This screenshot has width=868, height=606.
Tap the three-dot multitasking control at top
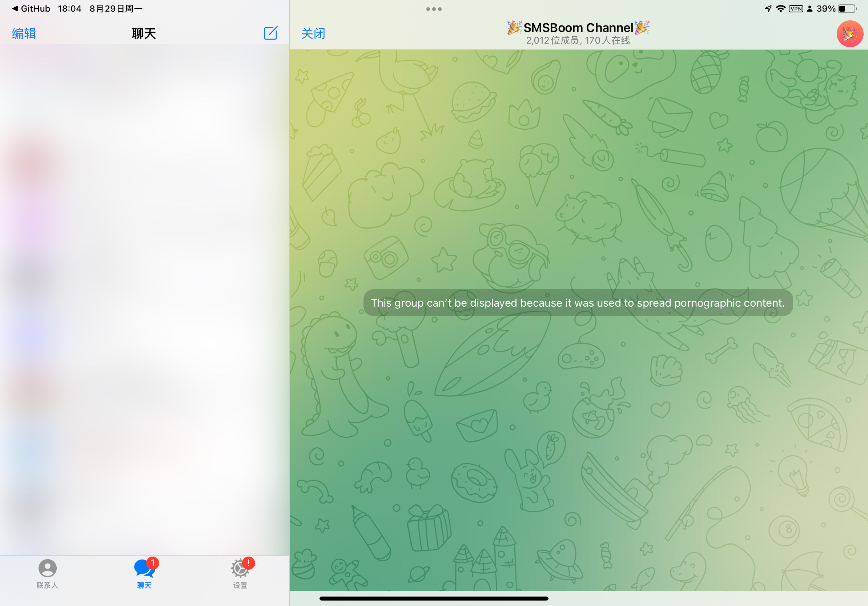pyautogui.click(x=434, y=9)
